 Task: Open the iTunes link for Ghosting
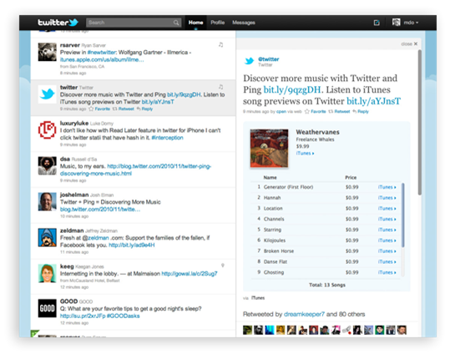coord(387,272)
